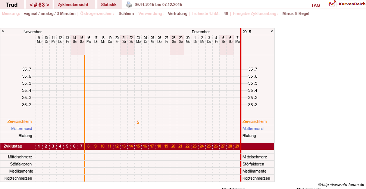Click the Verhütung setting value
This screenshot has width=366, height=189.
click(x=178, y=13)
